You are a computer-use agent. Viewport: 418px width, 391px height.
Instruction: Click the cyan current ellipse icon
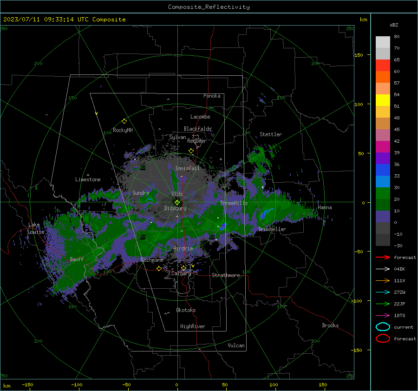pos(383,327)
